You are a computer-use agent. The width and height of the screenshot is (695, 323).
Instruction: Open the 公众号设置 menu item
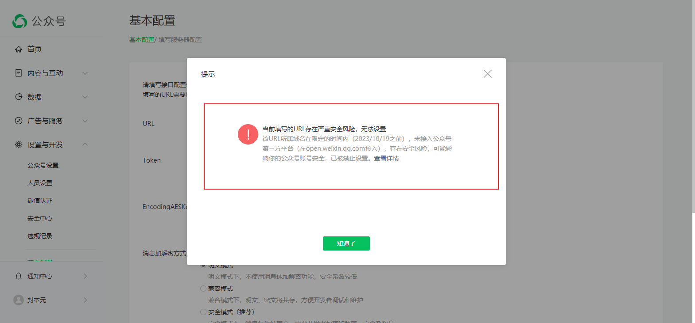coord(43,165)
